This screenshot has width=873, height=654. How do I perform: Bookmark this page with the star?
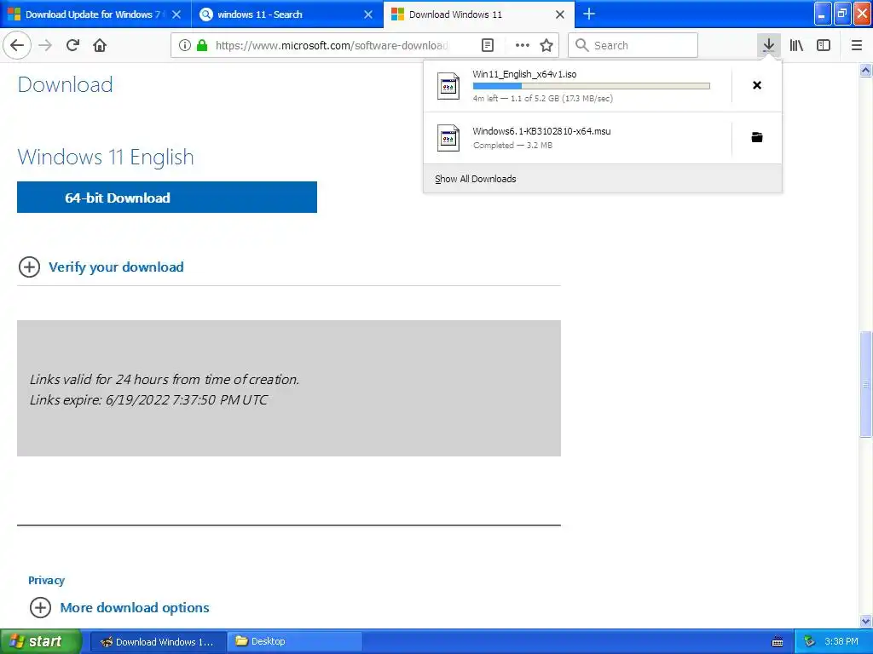546,45
